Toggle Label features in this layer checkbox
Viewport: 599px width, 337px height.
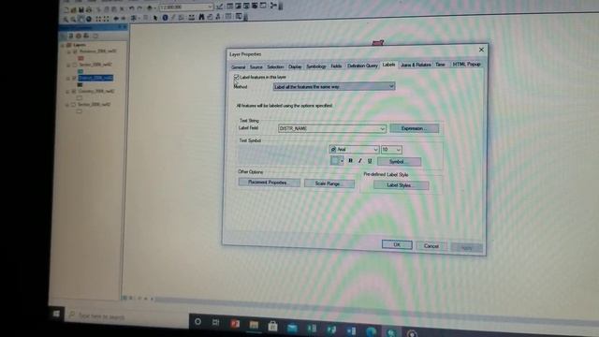(x=237, y=77)
